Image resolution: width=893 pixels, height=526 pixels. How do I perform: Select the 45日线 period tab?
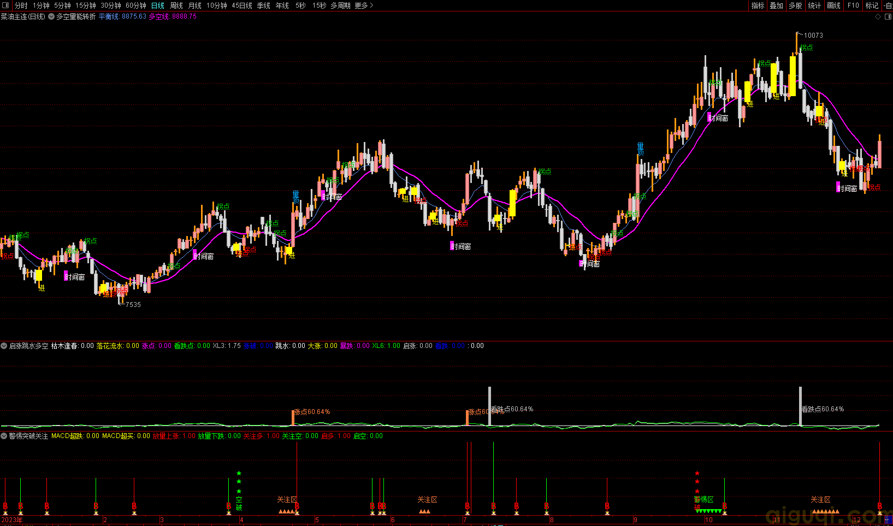coord(242,5)
